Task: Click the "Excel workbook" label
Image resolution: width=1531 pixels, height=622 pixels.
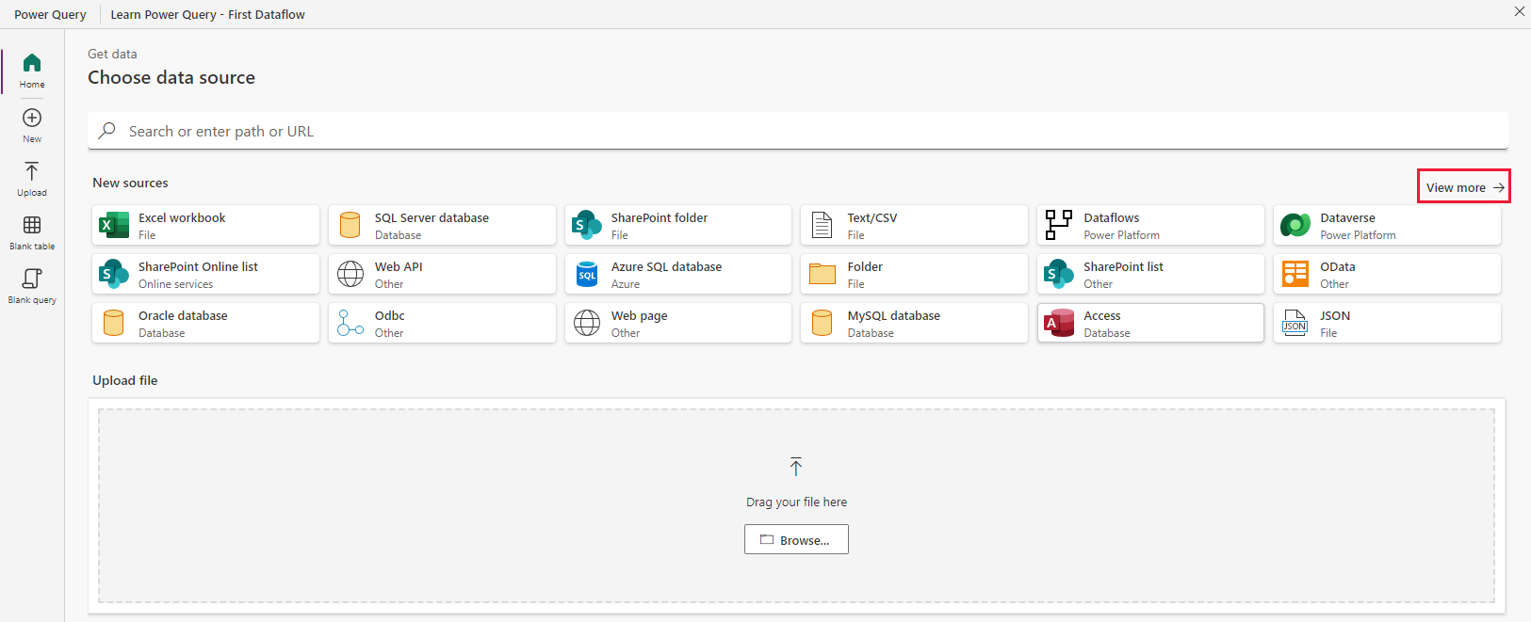Action: click(182, 217)
